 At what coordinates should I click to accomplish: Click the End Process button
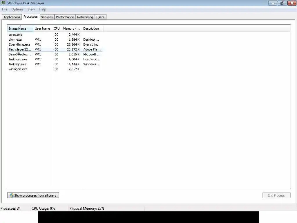[x=276, y=195]
